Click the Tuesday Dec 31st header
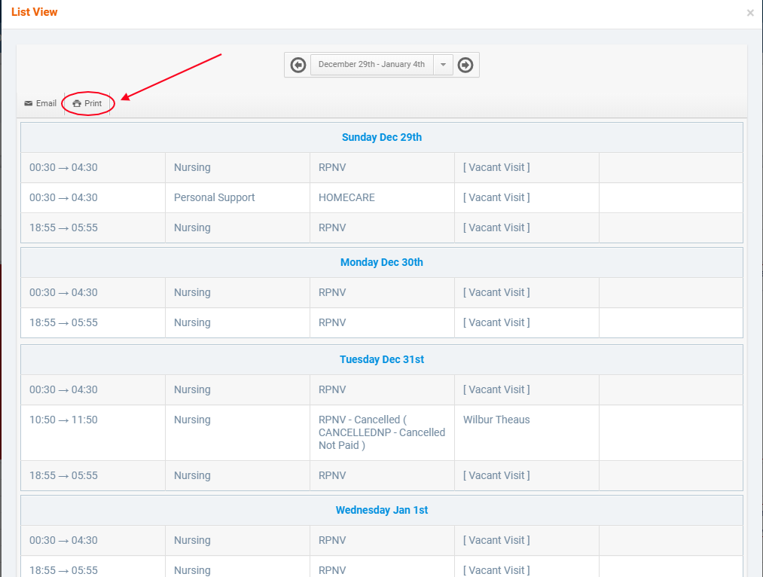The image size is (763, 577). tap(381, 359)
